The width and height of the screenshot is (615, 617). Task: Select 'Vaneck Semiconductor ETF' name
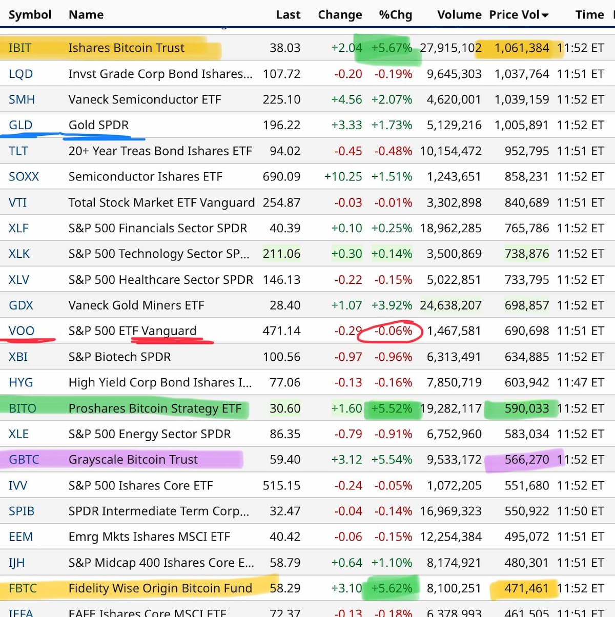pos(145,99)
